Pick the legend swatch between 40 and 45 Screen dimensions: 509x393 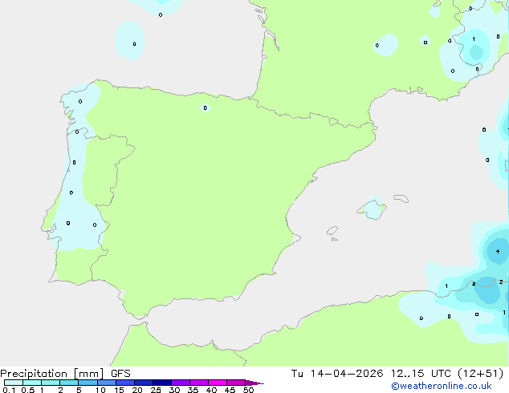[x=218, y=383]
